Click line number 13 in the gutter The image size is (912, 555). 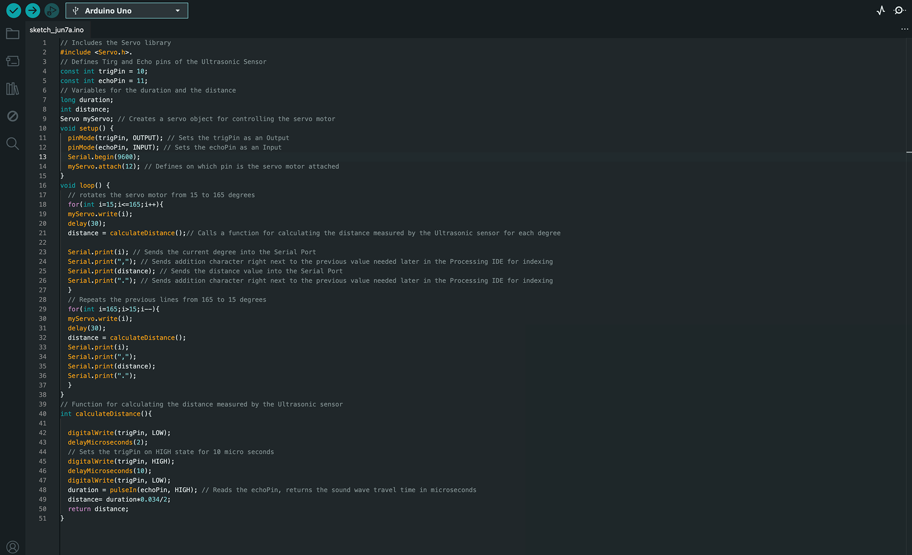click(x=43, y=157)
